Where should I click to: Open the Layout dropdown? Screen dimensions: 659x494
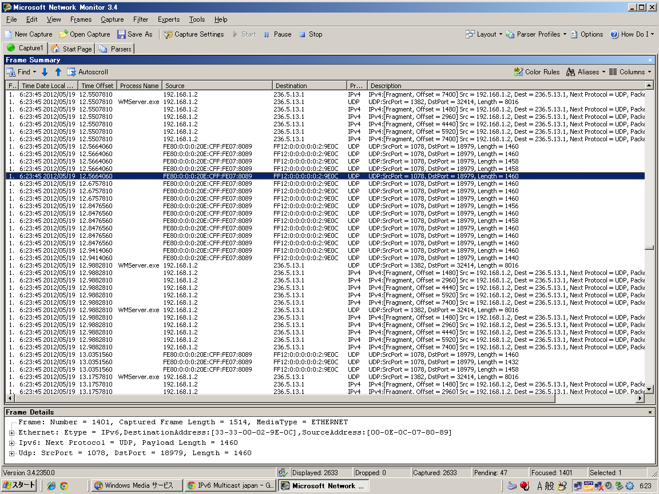click(x=484, y=34)
